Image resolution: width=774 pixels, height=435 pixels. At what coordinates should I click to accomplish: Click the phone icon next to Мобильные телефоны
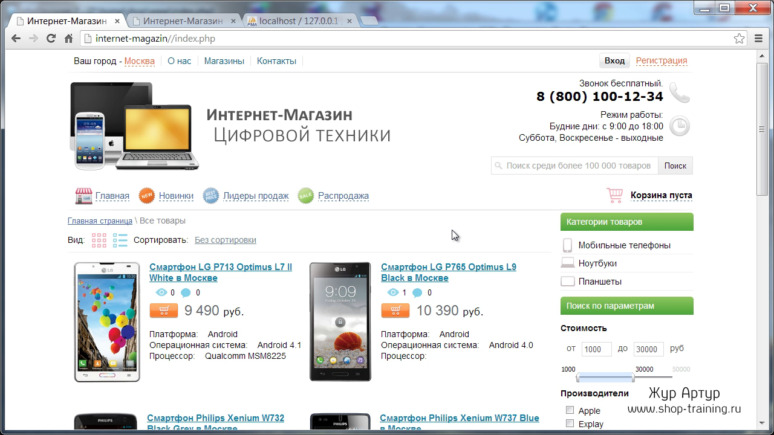coord(568,245)
